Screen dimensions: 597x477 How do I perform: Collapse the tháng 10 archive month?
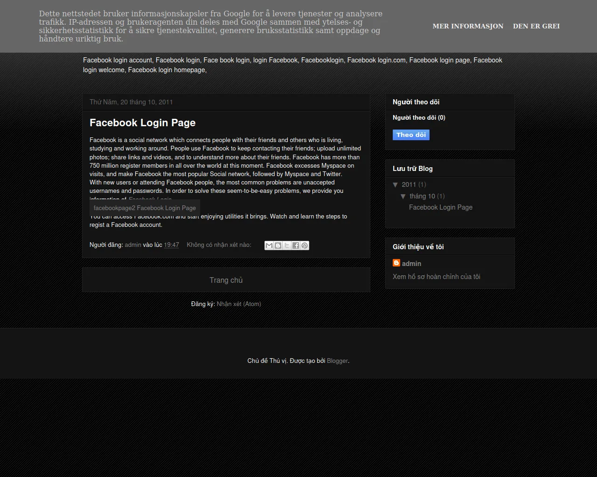click(403, 197)
